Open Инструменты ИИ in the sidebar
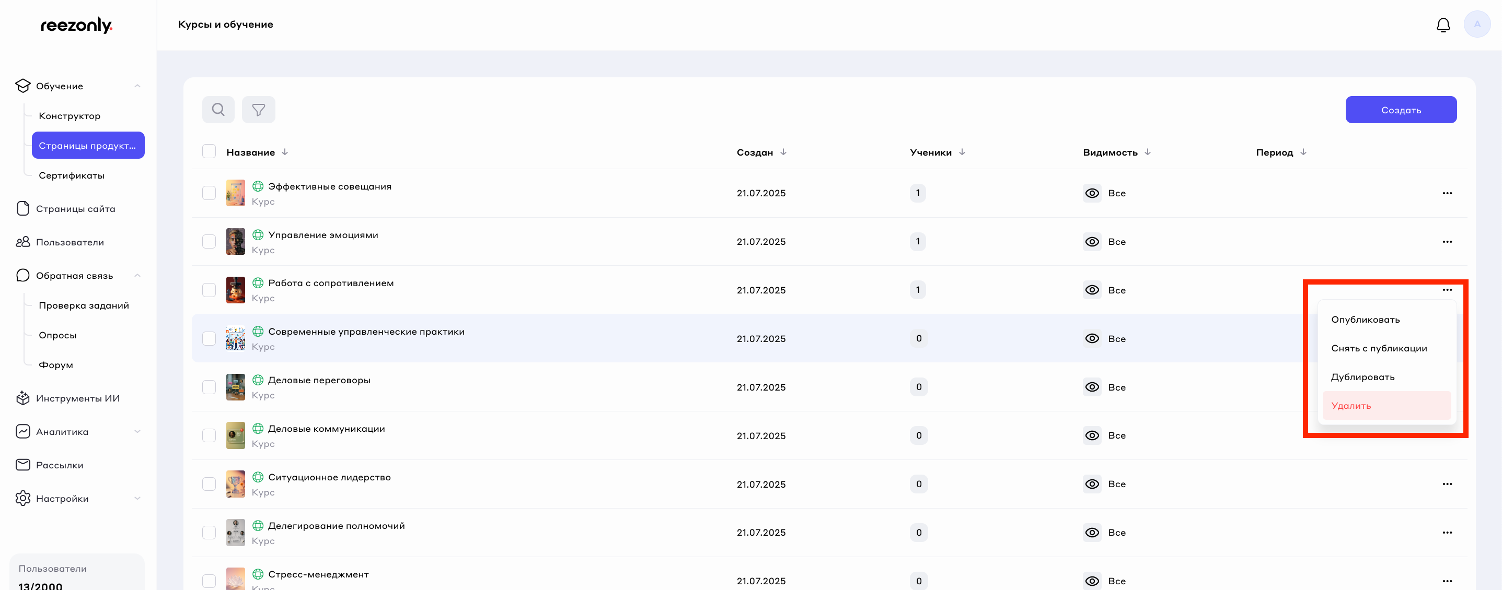Screen dimensions: 1502x590 pos(77,398)
